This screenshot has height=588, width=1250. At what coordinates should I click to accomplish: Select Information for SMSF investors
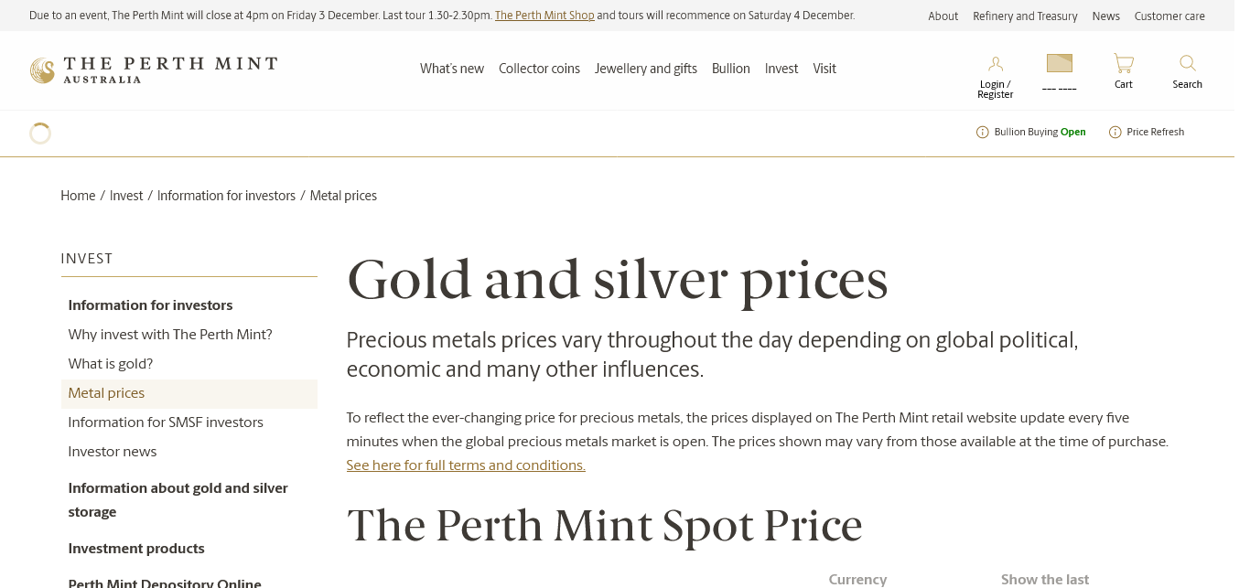[166, 422]
